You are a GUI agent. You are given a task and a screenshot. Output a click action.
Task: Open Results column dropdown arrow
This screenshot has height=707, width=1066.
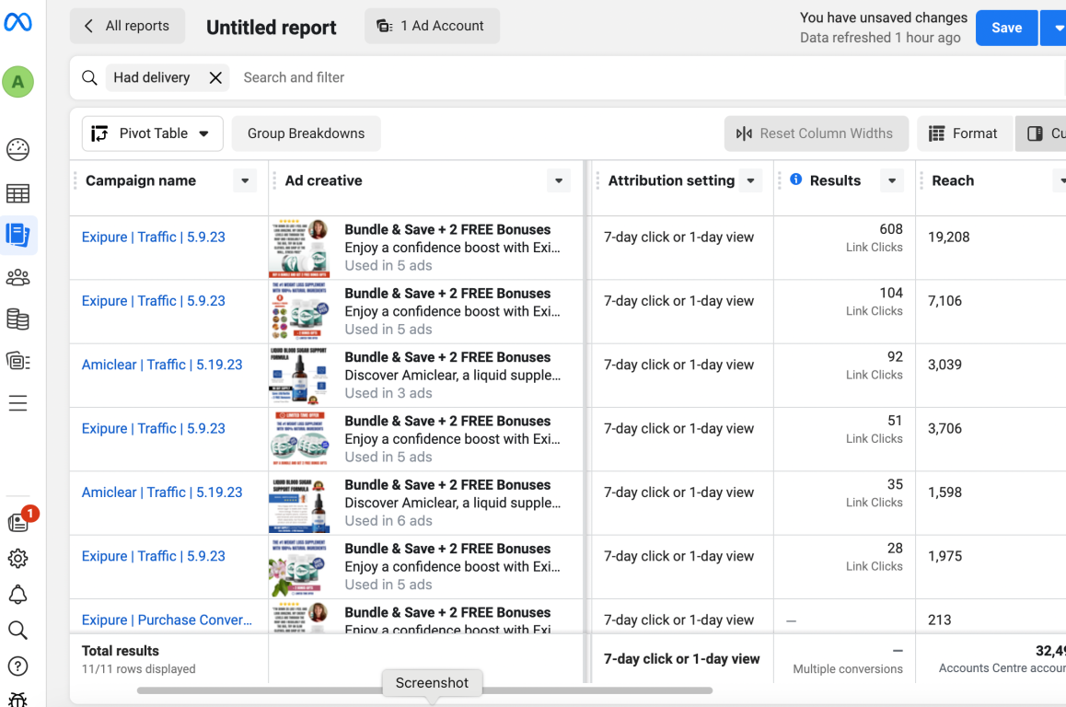[892, 180]
